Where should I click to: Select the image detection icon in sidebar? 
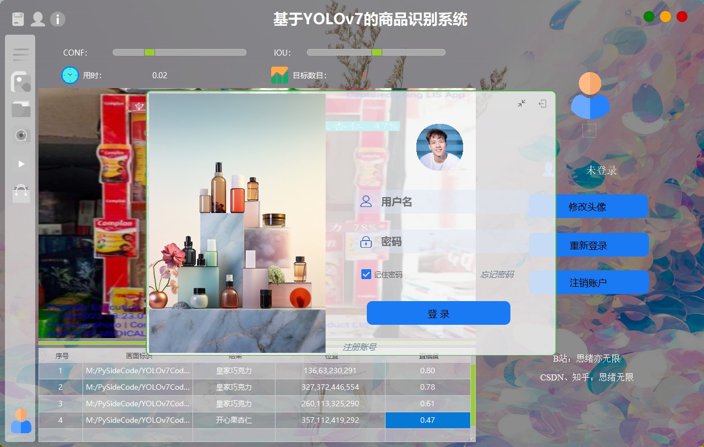(21, 82)
